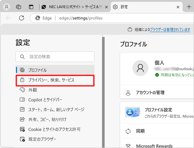The height and width of the screenshot is (148, 194).
Task: Select the 設定 tab
Action: click(x=147, y=7)
